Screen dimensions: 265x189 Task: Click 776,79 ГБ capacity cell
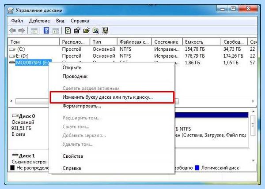tap(195, 56)
